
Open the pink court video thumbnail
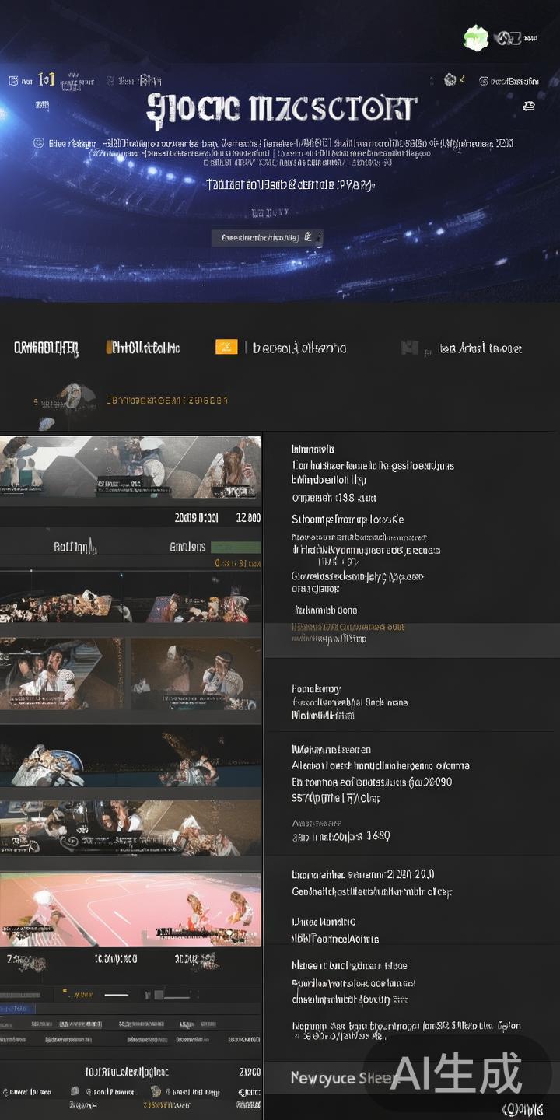click(x=131, y=908)
